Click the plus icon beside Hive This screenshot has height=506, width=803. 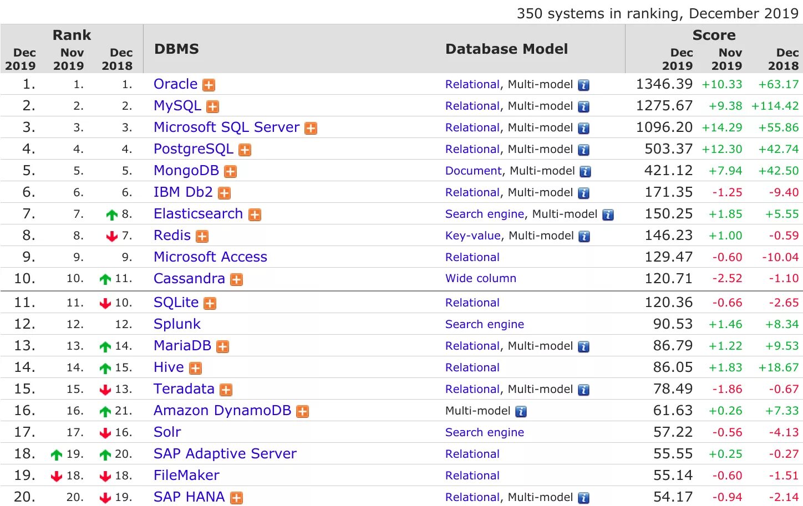tap(196, 369)
